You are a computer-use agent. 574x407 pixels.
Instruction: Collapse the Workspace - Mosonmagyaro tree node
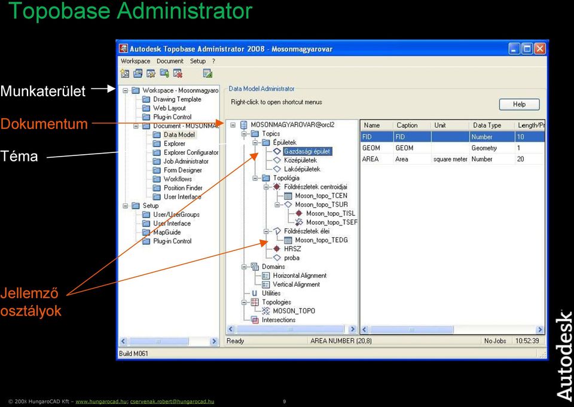pos(125,90)
